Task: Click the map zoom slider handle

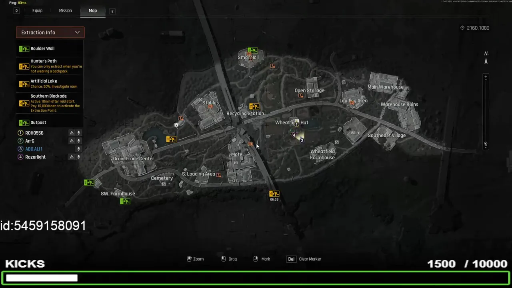Action: (486, 144)
